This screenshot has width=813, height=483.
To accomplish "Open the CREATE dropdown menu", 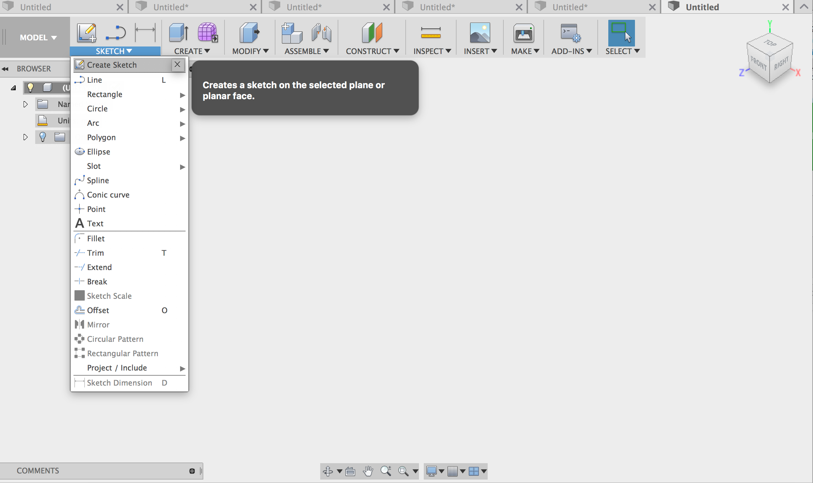I will pos(192,51).
